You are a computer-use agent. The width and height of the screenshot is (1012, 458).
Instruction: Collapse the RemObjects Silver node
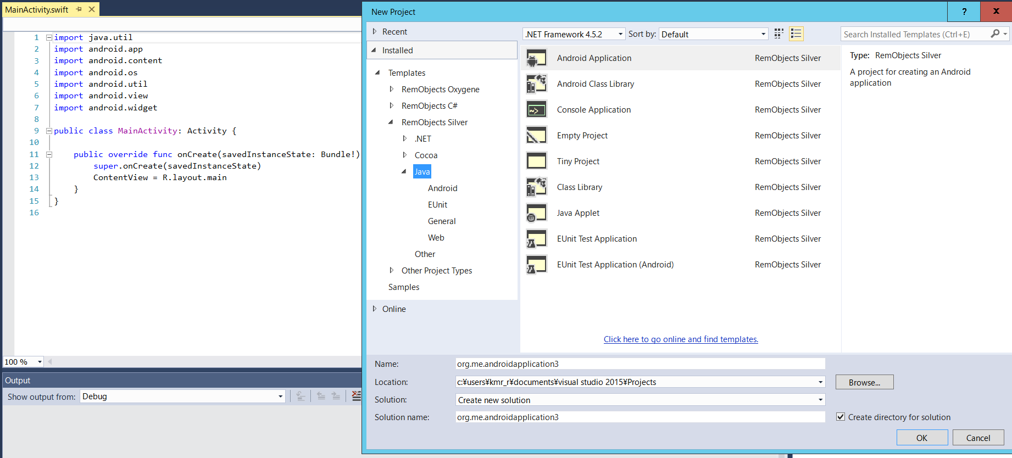(391, 122)
